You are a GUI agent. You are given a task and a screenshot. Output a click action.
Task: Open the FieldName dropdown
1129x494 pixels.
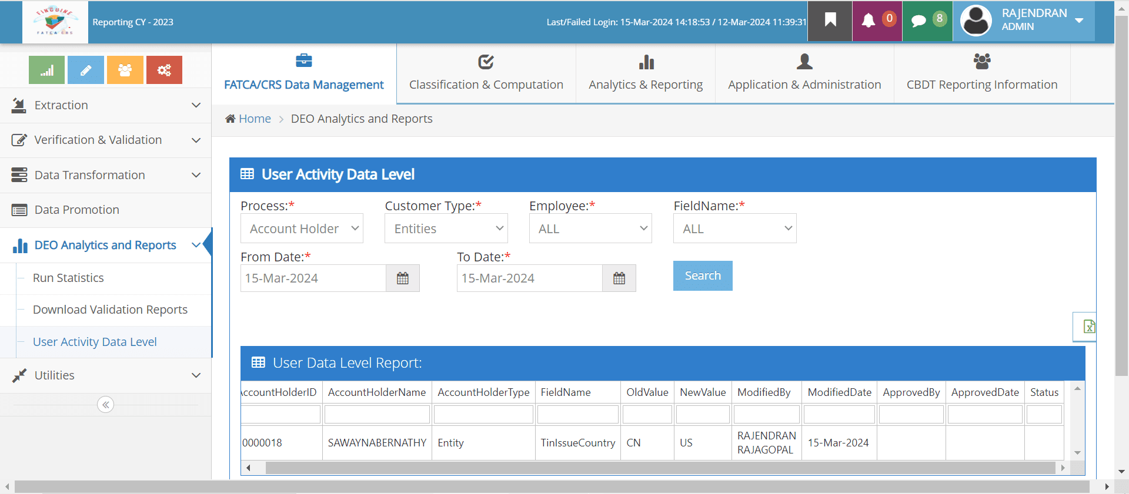pyautogui.click(x=735, y=228)
